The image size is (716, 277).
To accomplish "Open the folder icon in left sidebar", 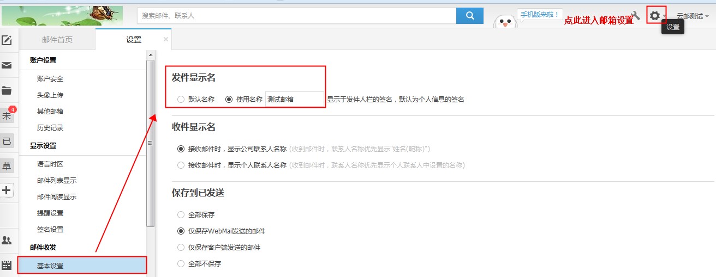I will click(x=7, y=90).
